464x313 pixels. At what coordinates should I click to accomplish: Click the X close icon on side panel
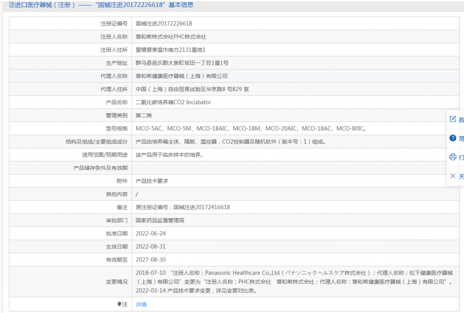pyautogui.click(x=453, y=176)
